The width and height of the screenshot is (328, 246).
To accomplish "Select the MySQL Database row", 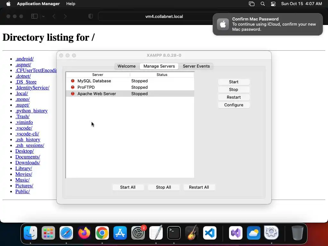I will pos(130,81).
